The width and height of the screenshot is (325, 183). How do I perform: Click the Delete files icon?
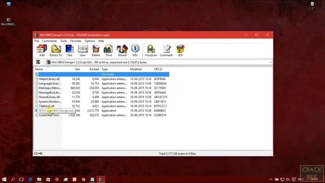coord(96,51)
